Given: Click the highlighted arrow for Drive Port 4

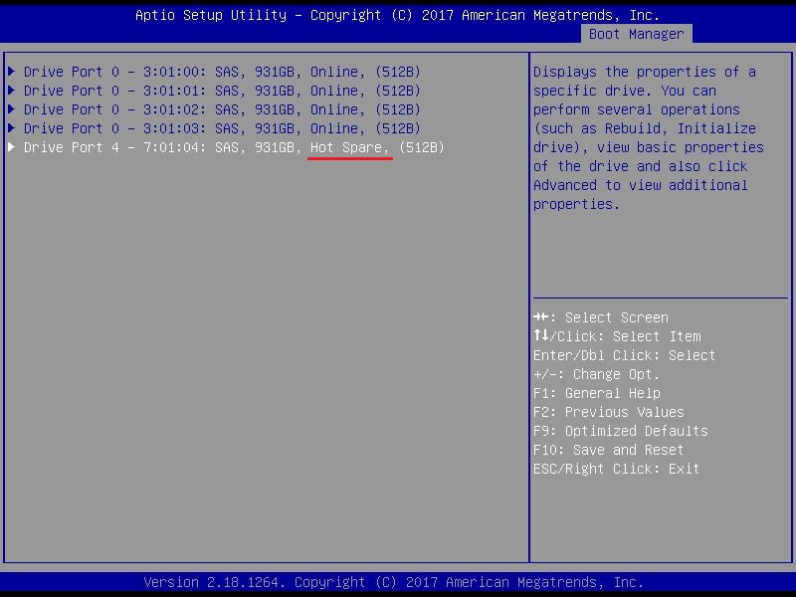Looking at the screenshot, I should click(x=12, y=147).
